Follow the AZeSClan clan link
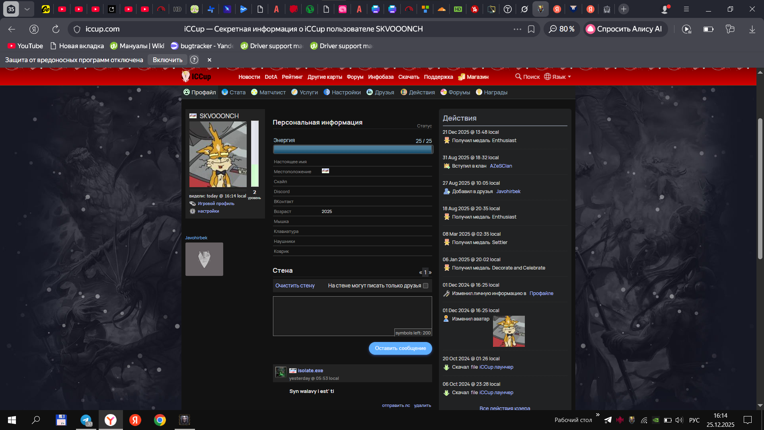 coord(501,166)
